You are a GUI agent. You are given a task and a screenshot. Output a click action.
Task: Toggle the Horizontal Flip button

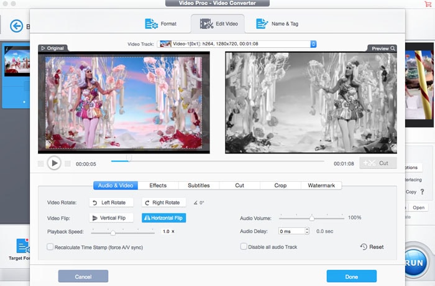coord(163,218)
